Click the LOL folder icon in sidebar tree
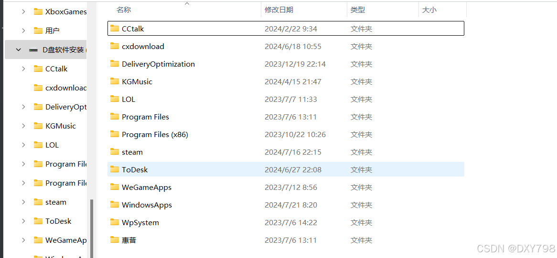The width and height of the screenshot is (557, 258). tap(38, 145)
